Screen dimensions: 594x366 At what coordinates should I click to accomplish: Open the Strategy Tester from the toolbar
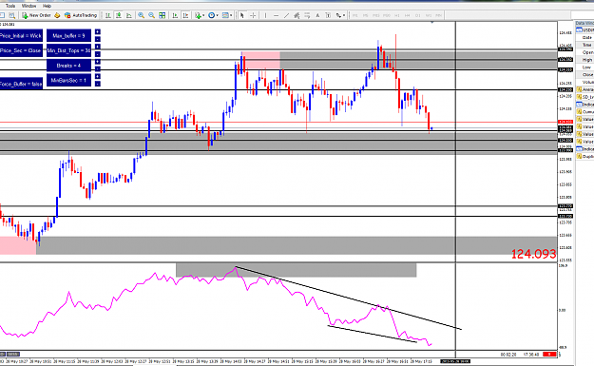pyautogui.click(x=12, y=15)
